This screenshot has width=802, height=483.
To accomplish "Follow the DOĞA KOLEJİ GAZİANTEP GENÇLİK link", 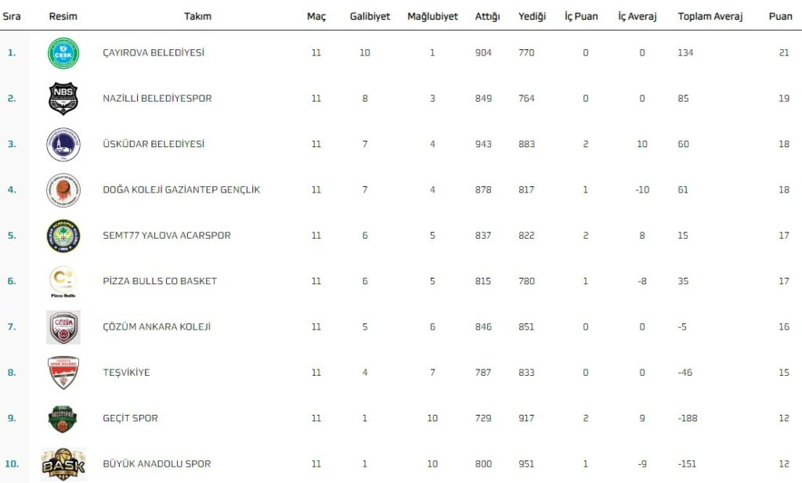I will point(181,189).
